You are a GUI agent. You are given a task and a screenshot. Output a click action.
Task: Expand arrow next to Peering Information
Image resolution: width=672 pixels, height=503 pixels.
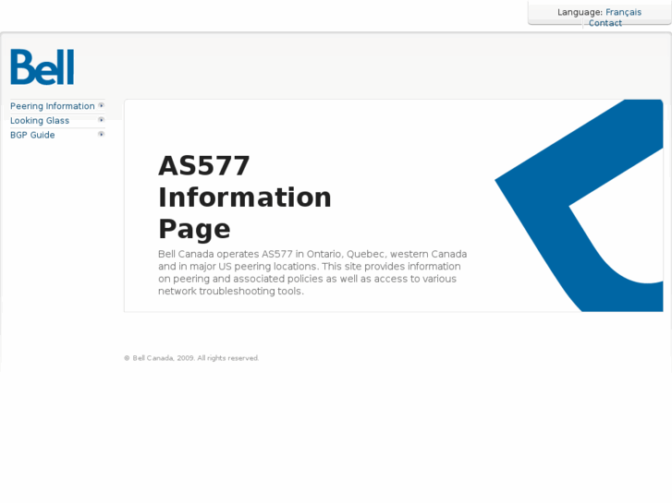click(101, 105)
